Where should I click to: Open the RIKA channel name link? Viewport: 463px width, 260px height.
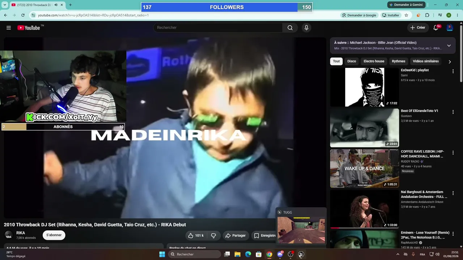(x=21, y=233)
